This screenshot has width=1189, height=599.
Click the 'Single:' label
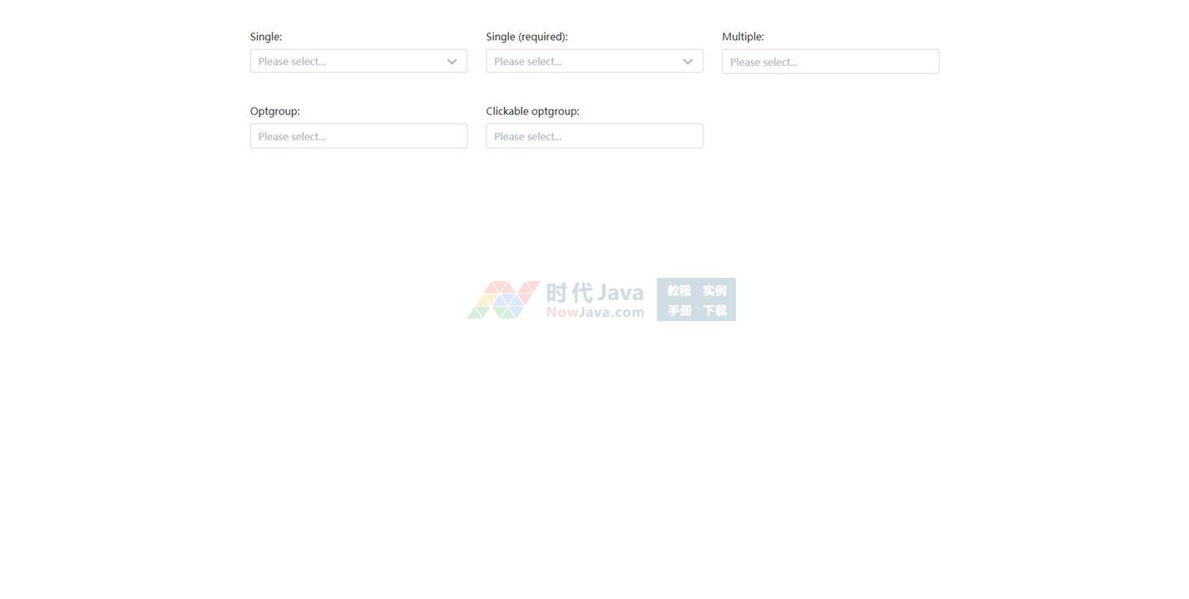pos(266,37)
